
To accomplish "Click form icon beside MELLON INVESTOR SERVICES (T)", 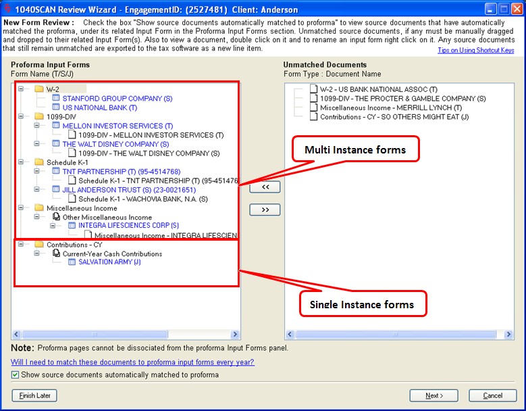I will click(x=55, y=126).
